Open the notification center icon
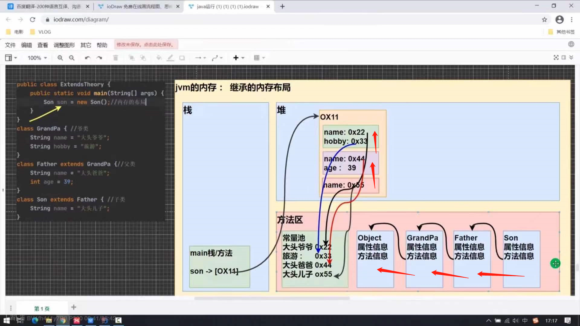 pyautogui.click(x=568, y=321)
